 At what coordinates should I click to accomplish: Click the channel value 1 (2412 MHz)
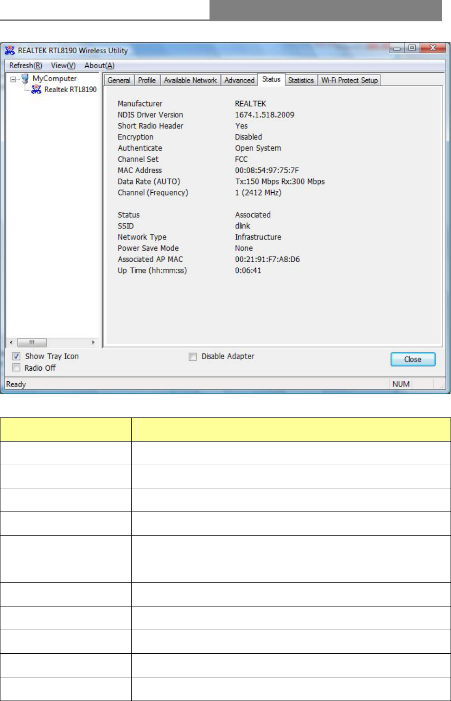258,193
